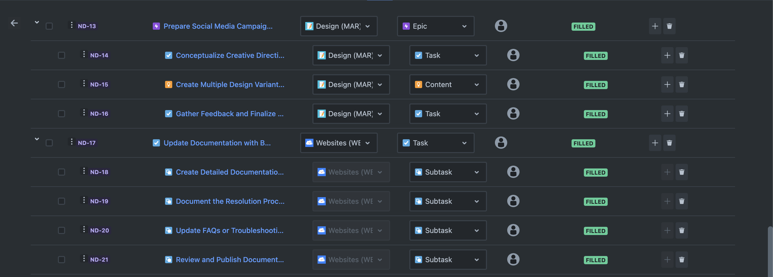
Task: Collapse the ND-17 task's subtasks
Action: coord(37,139)
